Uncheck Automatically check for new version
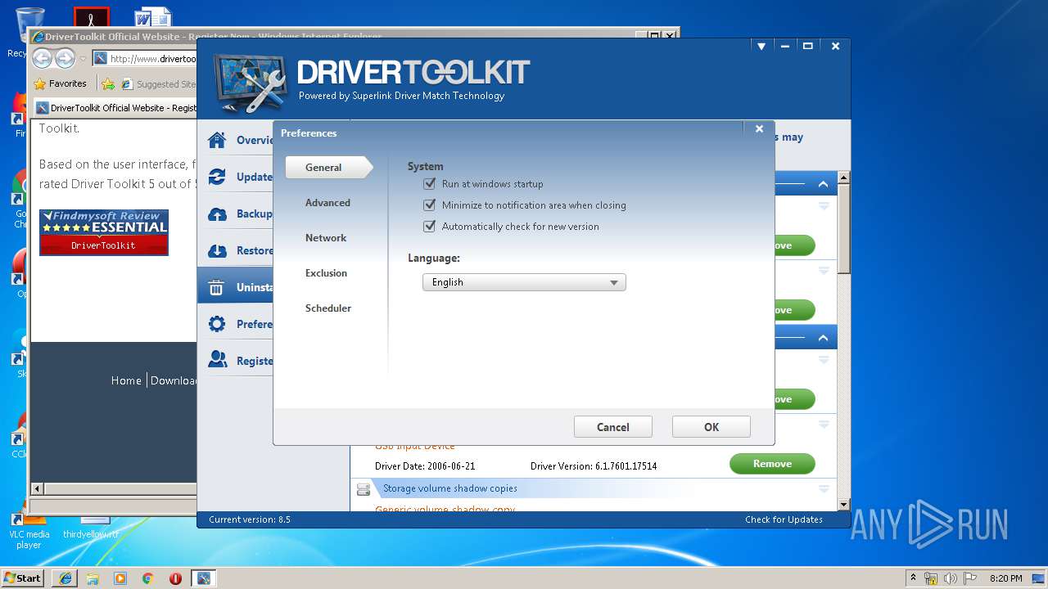The image size is (1048, 589). point(429,227)
